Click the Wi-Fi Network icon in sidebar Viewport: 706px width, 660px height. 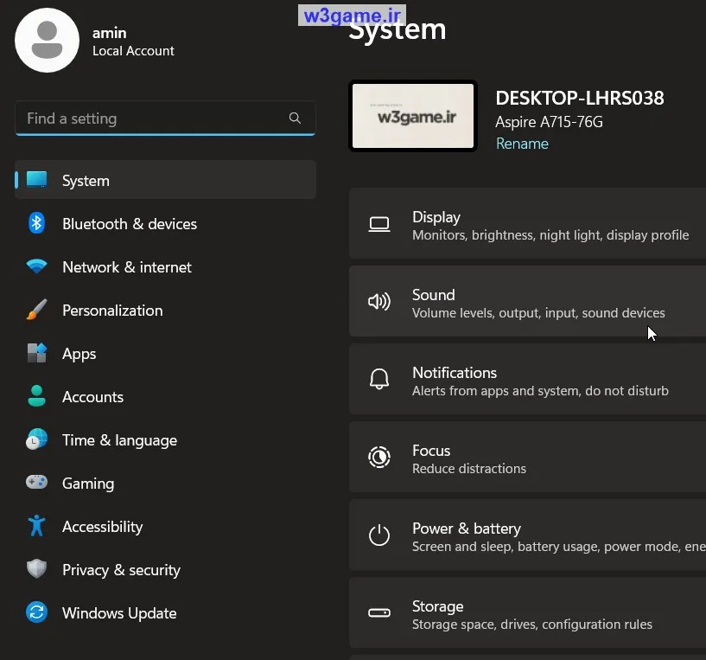[x=36, y=266]
